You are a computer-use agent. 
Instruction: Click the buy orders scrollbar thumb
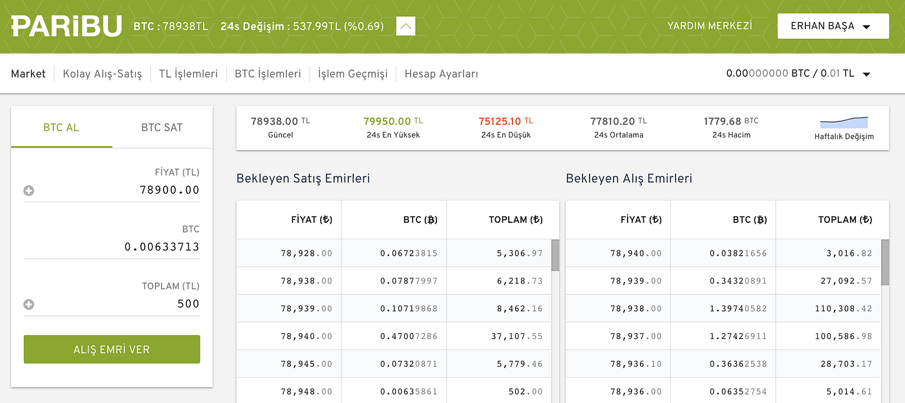click(885, 263)
